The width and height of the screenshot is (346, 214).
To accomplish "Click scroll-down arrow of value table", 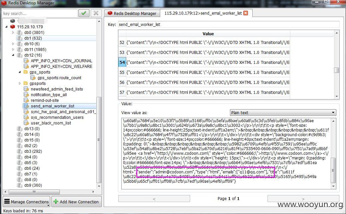I will pyautogui.click(x=336, y=96).
